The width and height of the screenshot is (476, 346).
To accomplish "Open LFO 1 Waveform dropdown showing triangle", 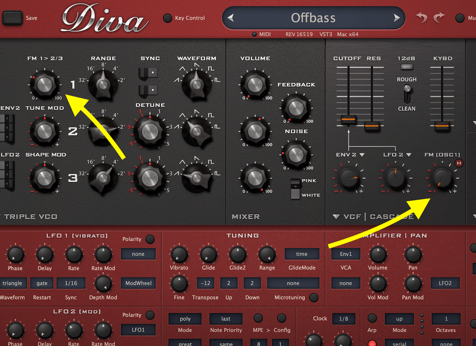I will [12, 283].
